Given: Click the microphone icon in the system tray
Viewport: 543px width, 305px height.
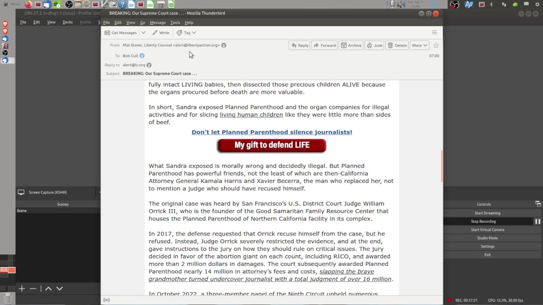Looking at the screenshot, I should [392, 4].
